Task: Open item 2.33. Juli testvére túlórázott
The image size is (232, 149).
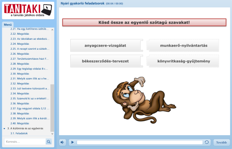Action: (30, 89)
